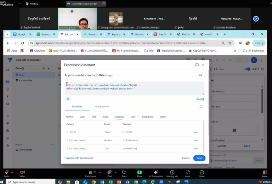Bookmark this page with the star icon

tap(230, 43)
